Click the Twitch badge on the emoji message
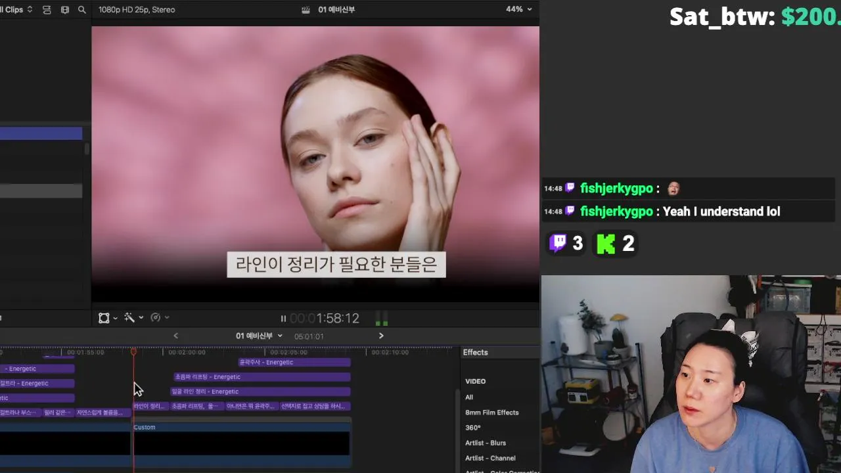The width and height of the screenshot is (841, 473). click(570, 188)
